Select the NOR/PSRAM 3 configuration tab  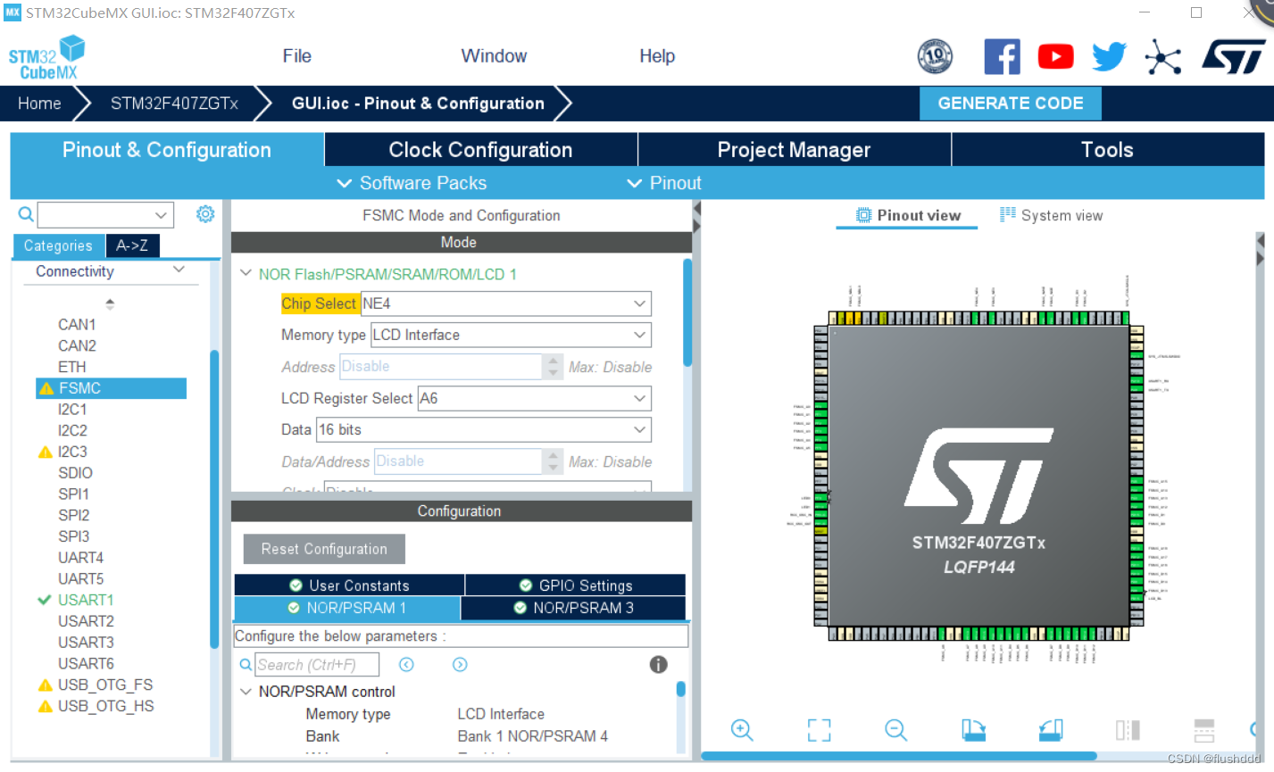tap(574, 608)
